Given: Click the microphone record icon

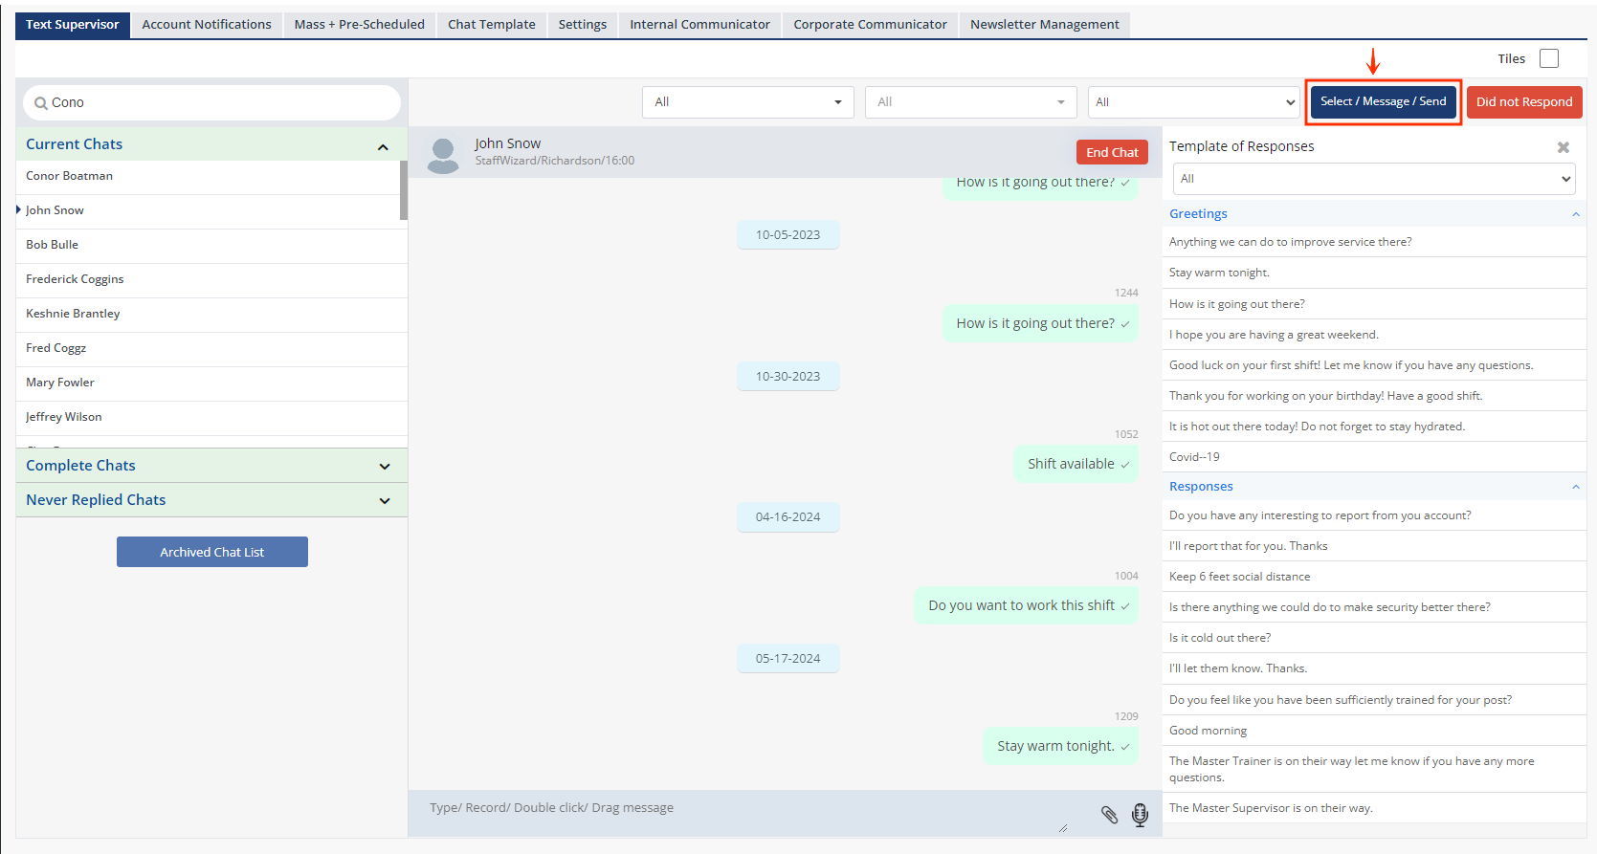Looking at the screenshot, I should coord(1140,815).
